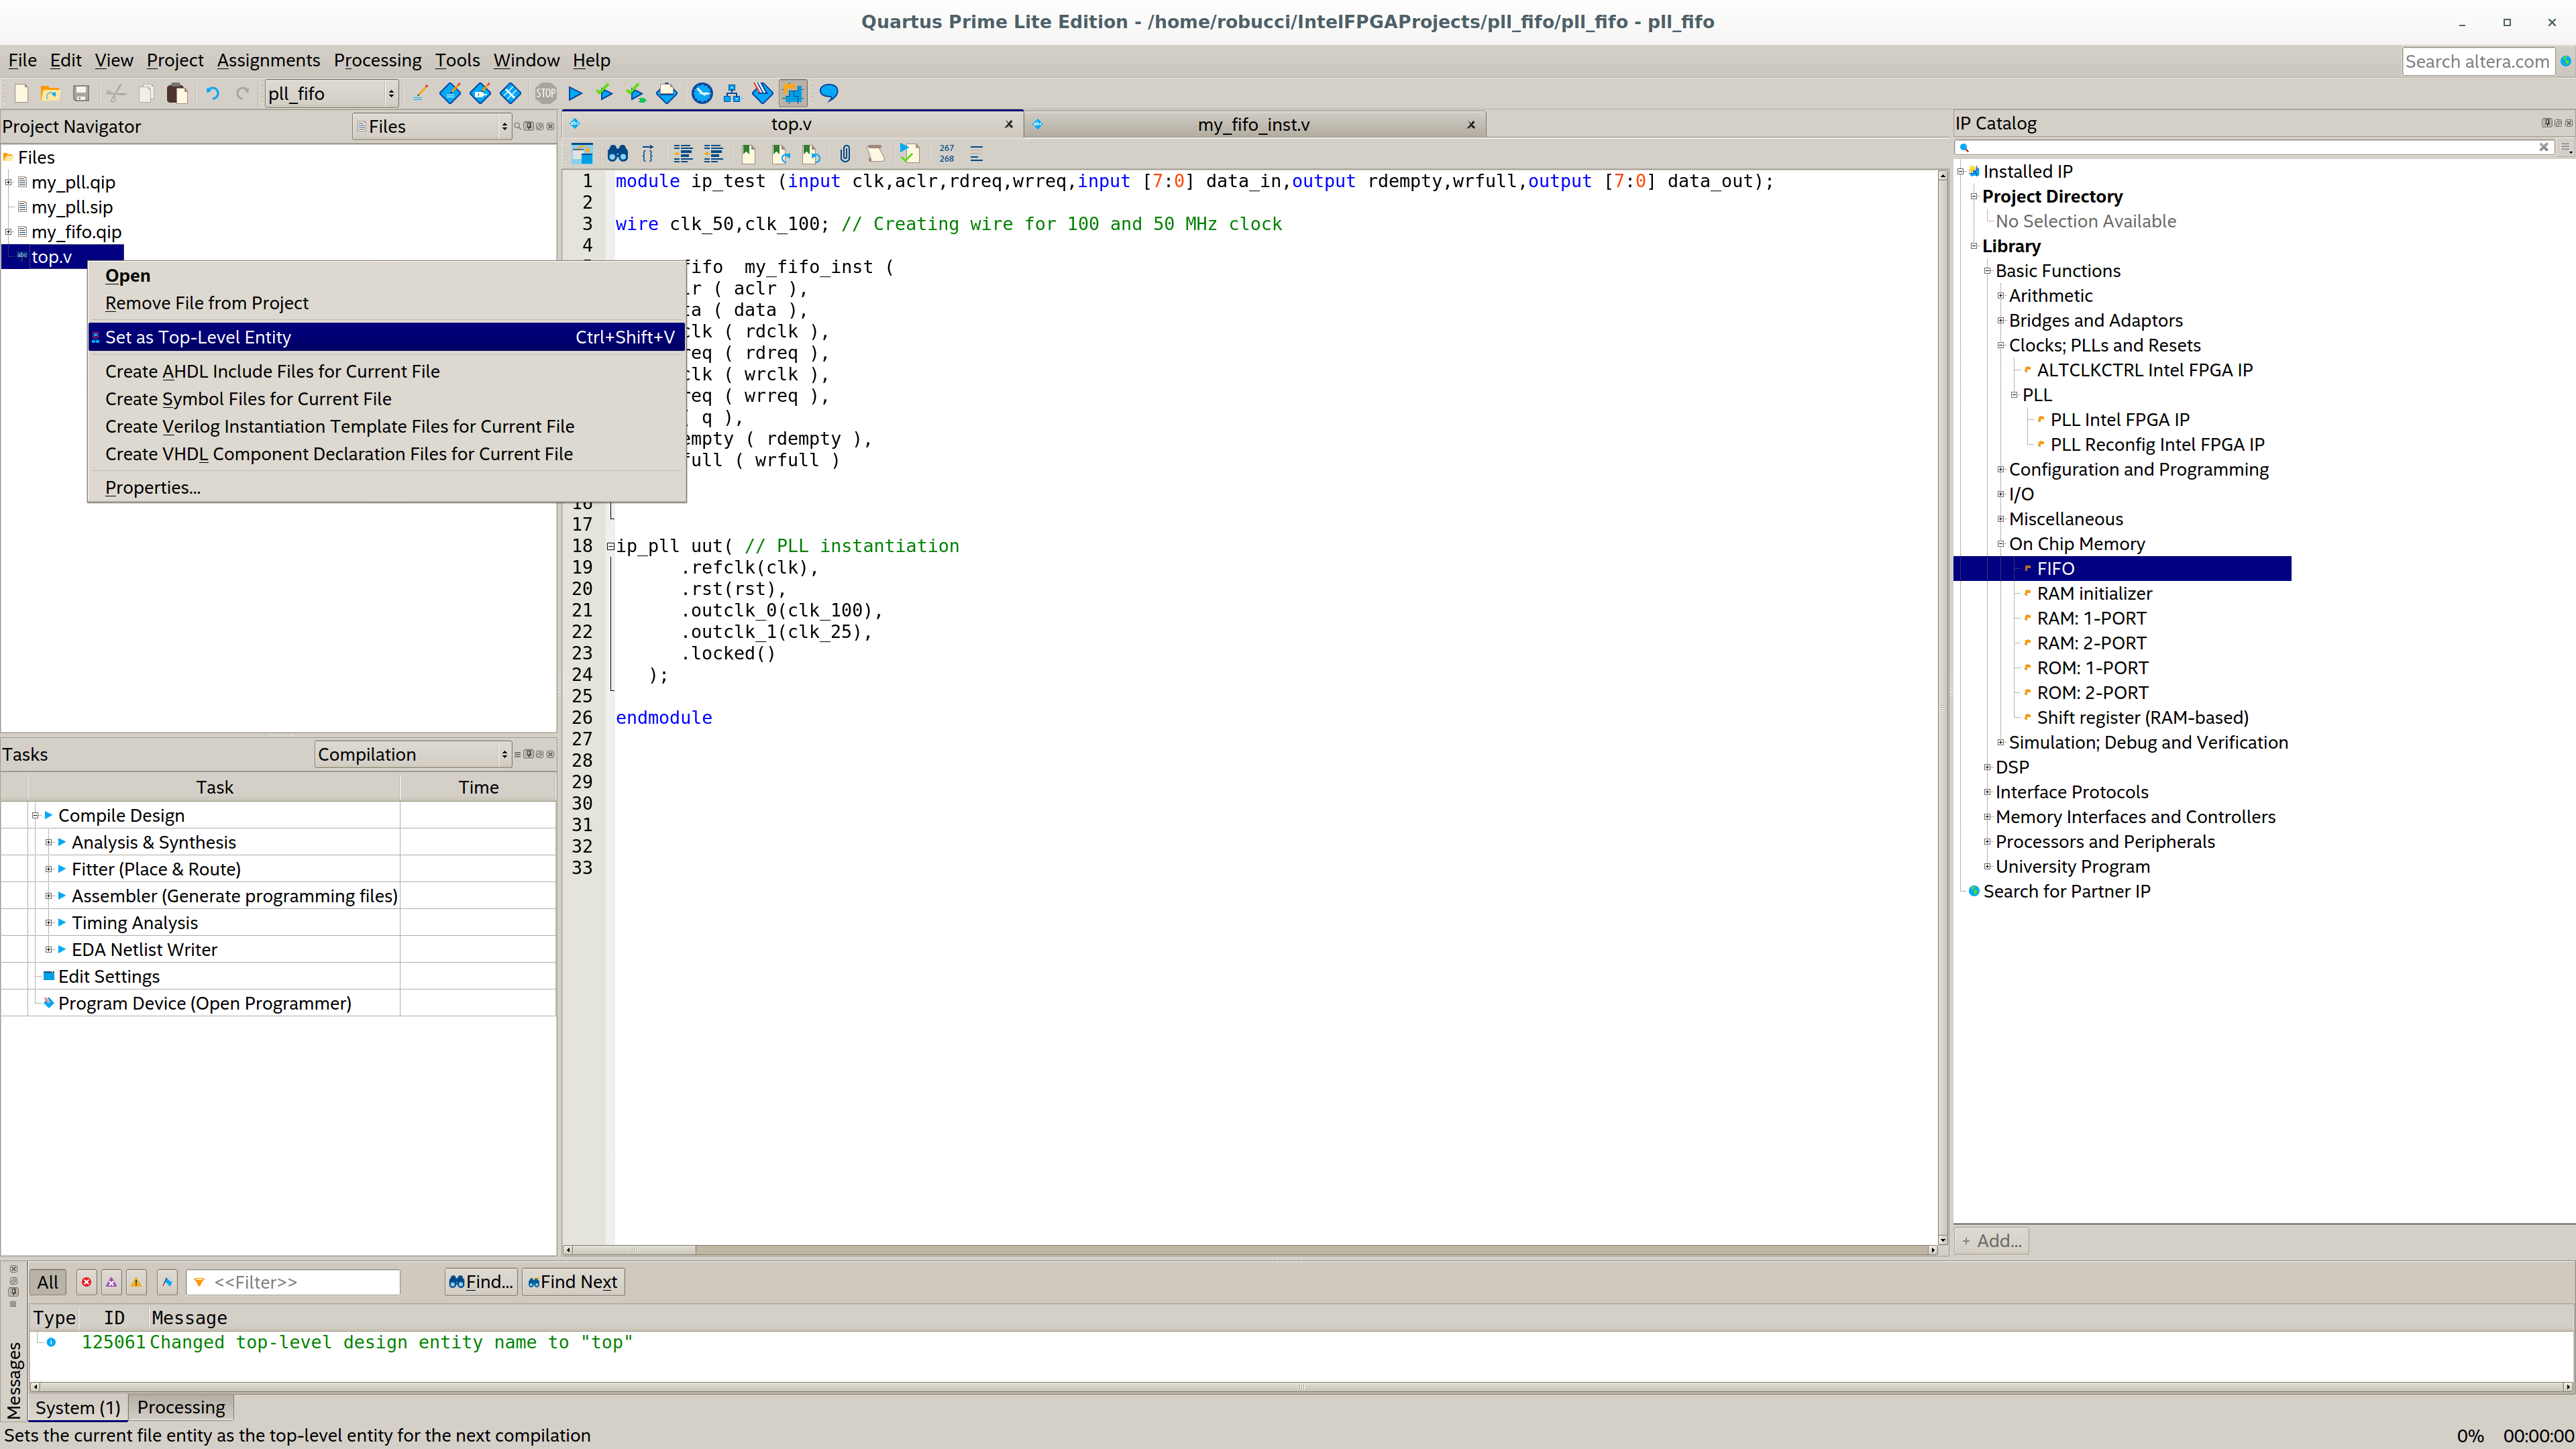This screenshot has height=1449, width=2576.
Task: Click the scroll template insert icon
Action: [x=875, y=153]
